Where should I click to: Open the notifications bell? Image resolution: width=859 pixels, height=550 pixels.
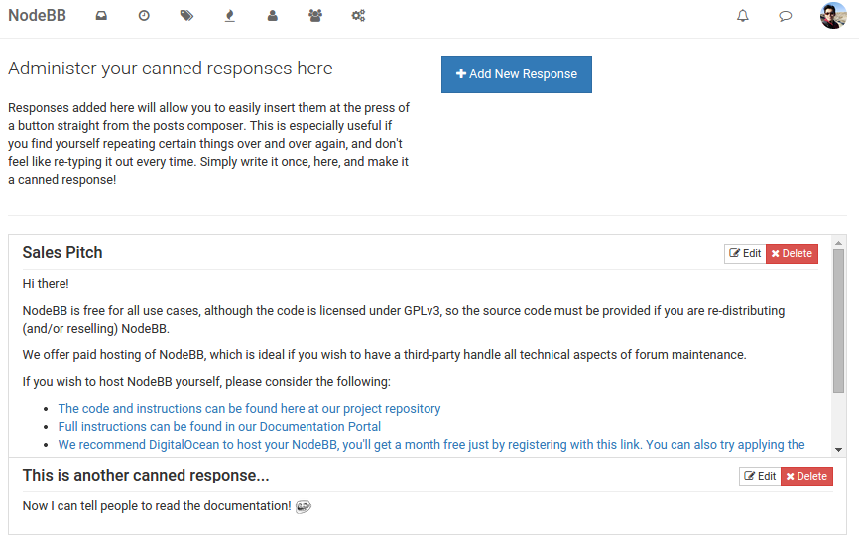(x=743, y=16)
